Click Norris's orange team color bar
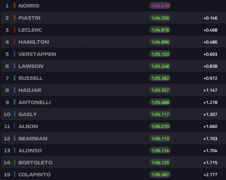This screenshot has height=180, width=226. tap(14, 6)
